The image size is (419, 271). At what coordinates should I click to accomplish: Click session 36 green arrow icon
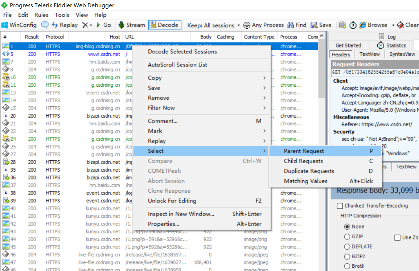6,177
